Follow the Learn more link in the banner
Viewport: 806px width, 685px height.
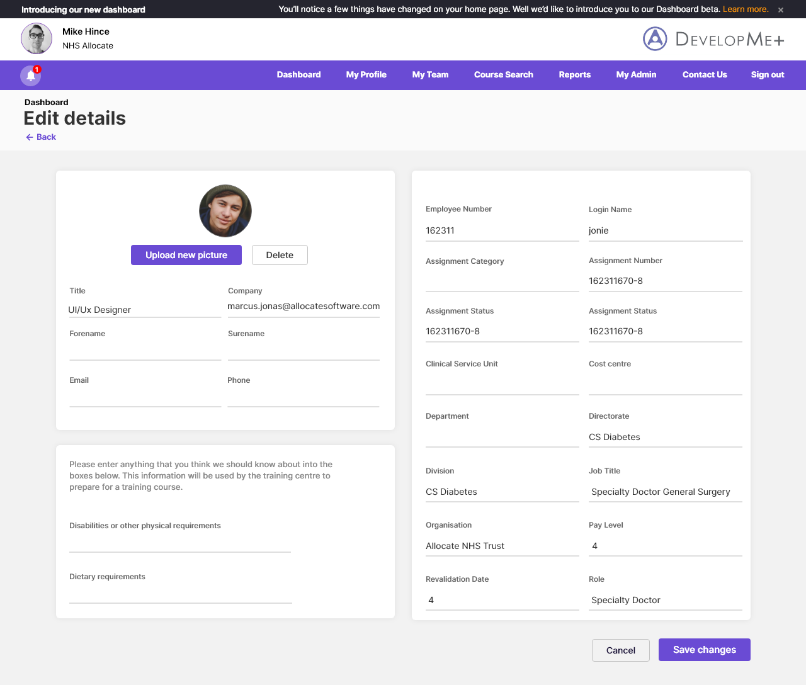pos(746,9)
